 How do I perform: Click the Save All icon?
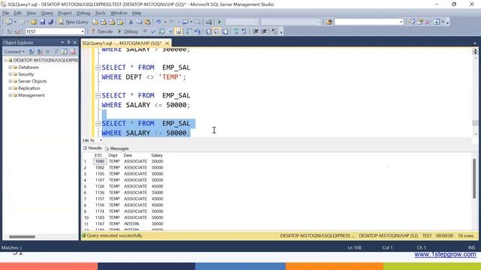click(50, 22)
